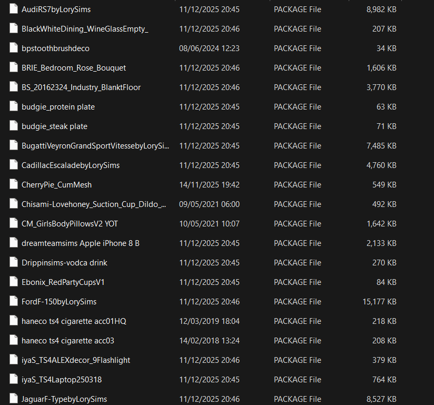Click the 34 KB size cell
This screenshot has height=405, width=434.
(x=387, y=48)
